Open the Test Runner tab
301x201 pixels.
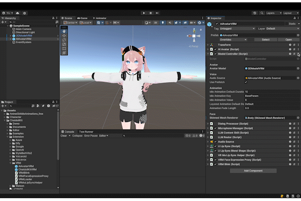click(86, 131)
